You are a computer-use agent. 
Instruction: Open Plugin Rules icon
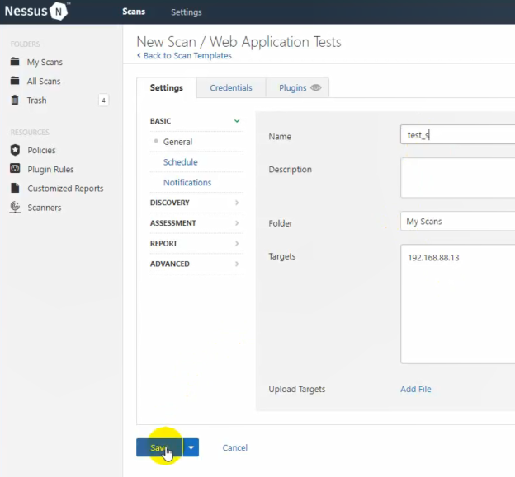tap(15, 169)
